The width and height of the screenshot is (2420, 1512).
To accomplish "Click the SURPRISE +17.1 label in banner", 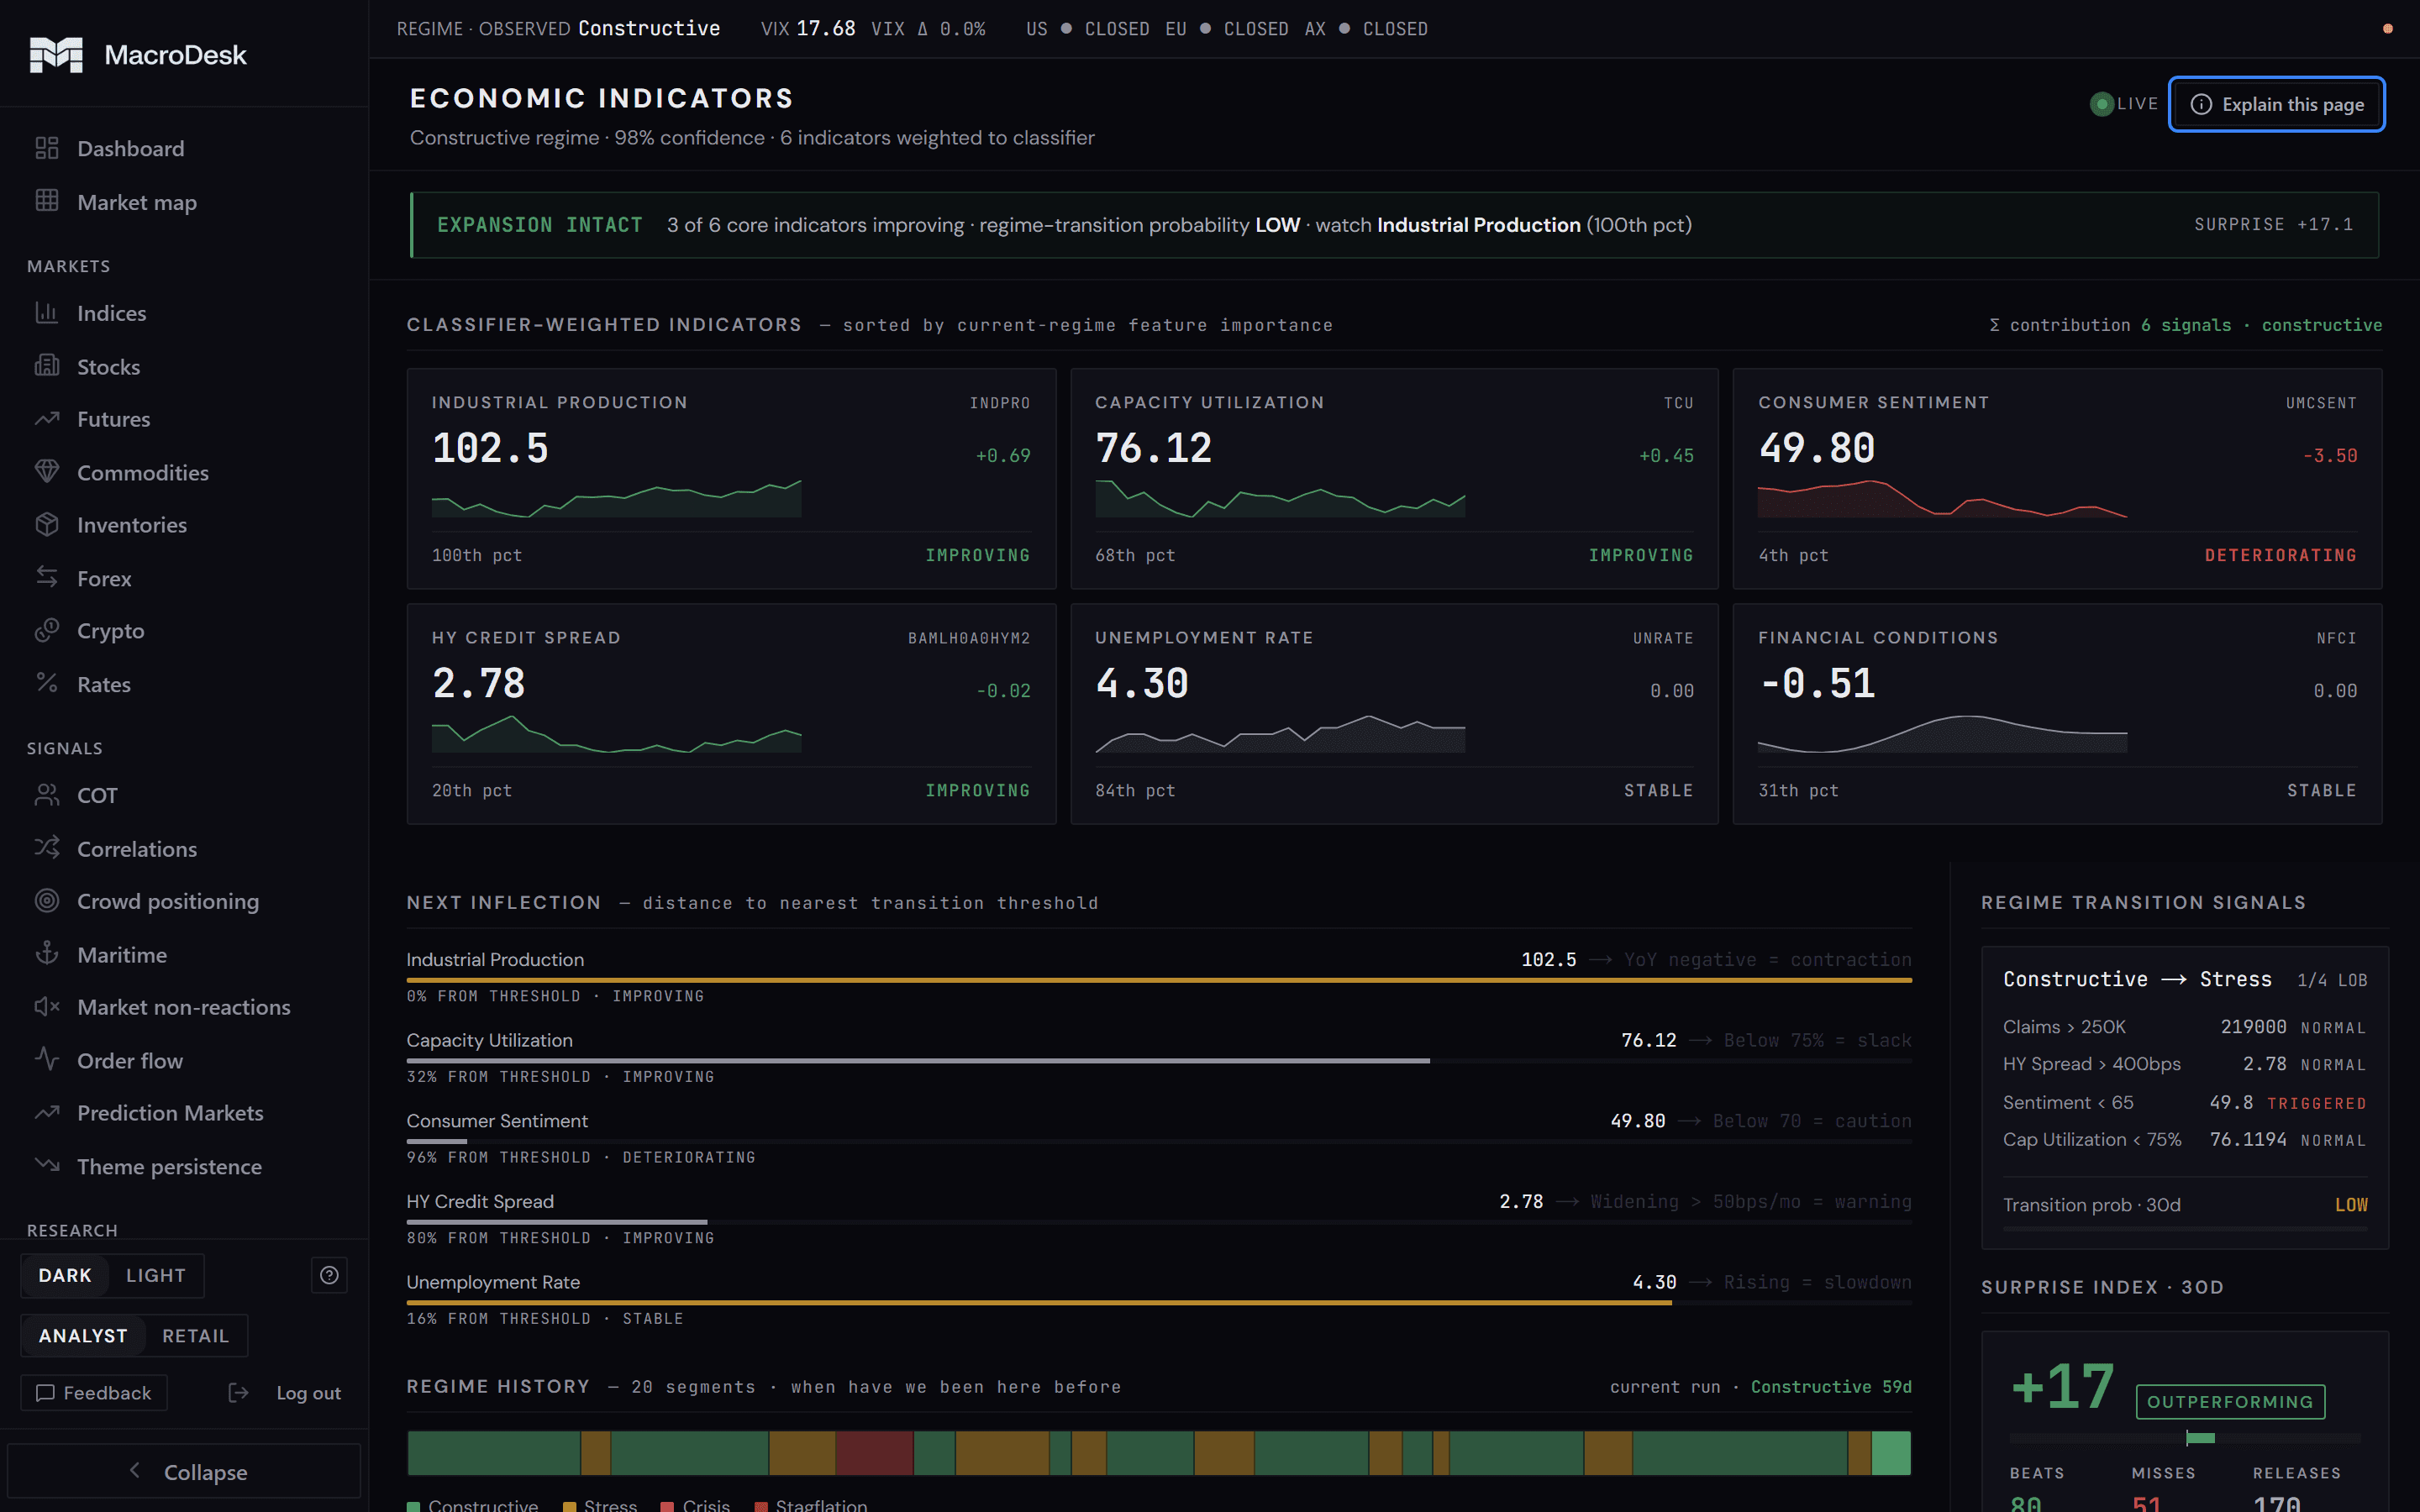I will click(2273, 225).
